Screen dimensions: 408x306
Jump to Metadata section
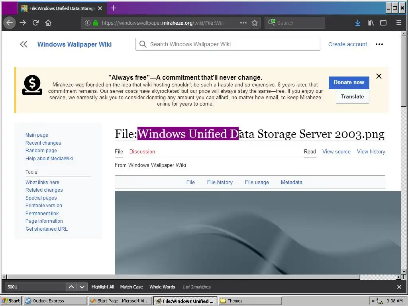coord(291,182)
